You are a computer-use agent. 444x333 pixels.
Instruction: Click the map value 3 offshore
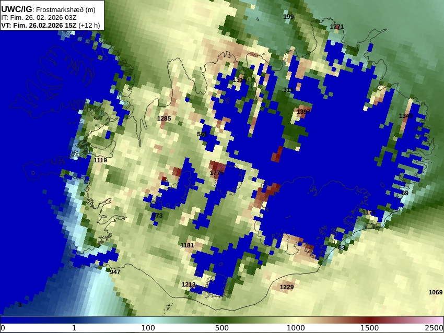coord(20,305)
